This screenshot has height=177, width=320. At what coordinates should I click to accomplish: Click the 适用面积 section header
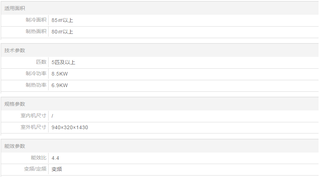(15, 8)
